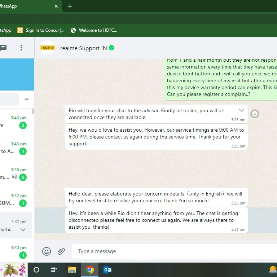Open Outlook from taskbar
The image size is (277, 277).
click(x=107, y=270)
